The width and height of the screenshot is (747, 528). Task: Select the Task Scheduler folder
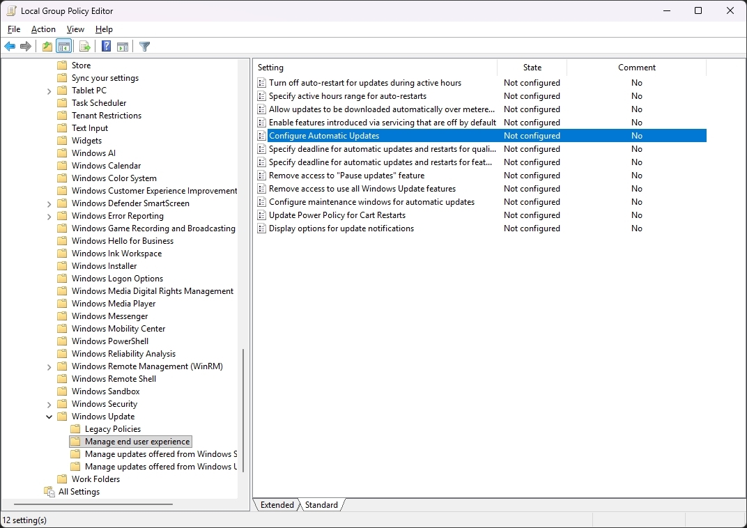pyautogui.click(x=99, y=103)
